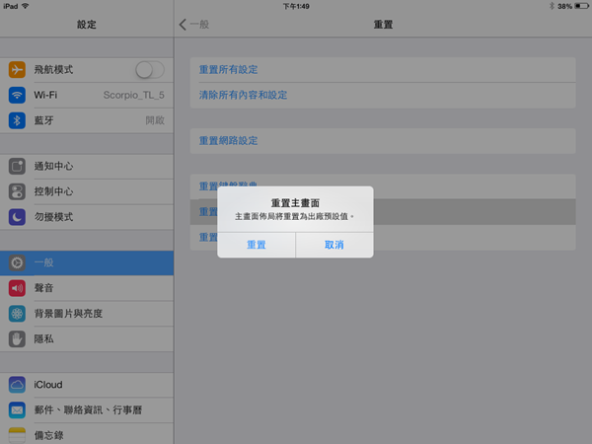Screen dimensions: 592x444
Task: Tap Scorpio_TL_5 Wi-Fi network name
Action: pyautogui.click(x=133, y=95)
